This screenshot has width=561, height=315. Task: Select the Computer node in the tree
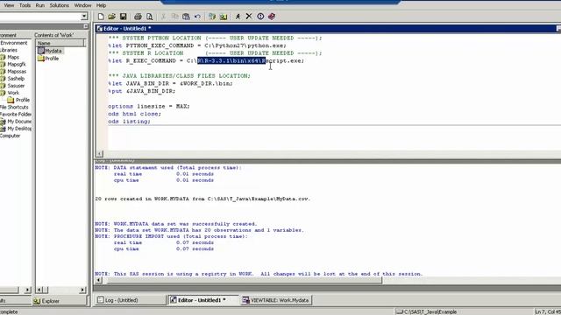pyautogui.click(x=10, y=136)
